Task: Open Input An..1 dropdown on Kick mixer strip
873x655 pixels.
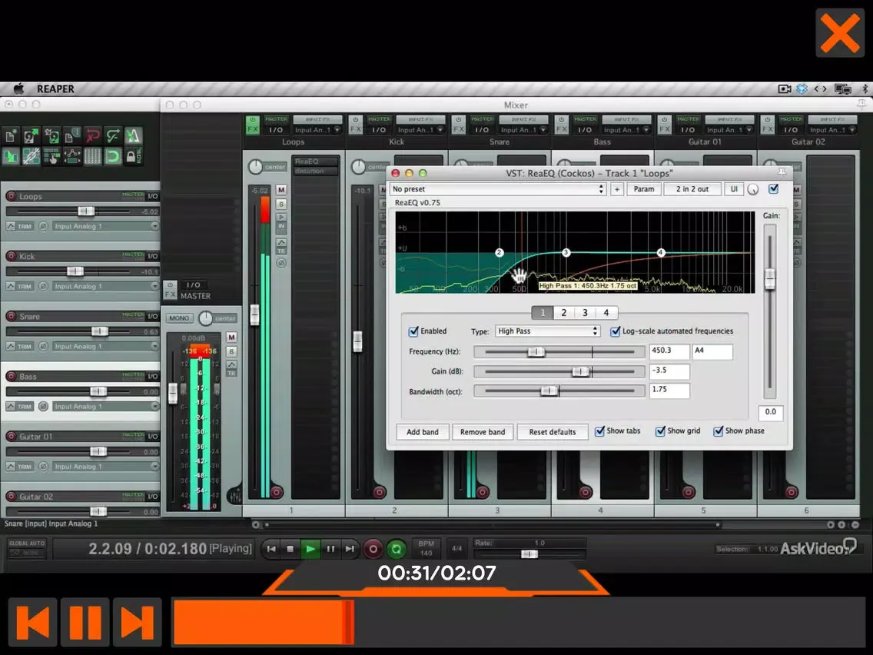Action: pyautogui.click(x=420, y=130)
